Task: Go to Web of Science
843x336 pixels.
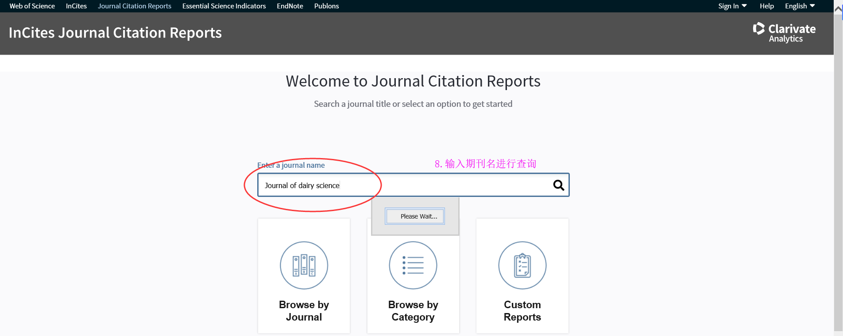Action: point(32,6)
